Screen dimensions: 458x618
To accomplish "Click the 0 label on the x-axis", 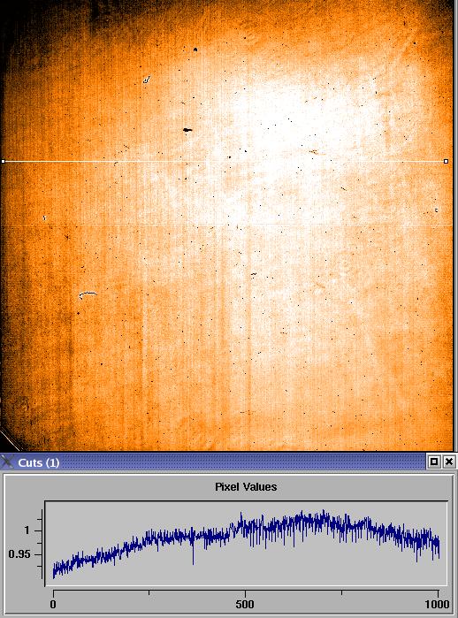I will 53,604.
